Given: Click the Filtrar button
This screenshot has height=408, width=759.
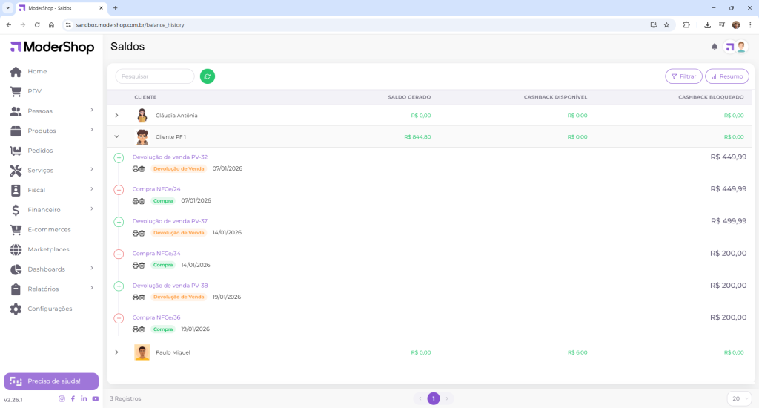Looking at the screenshot, I should [x=683, y=76].
